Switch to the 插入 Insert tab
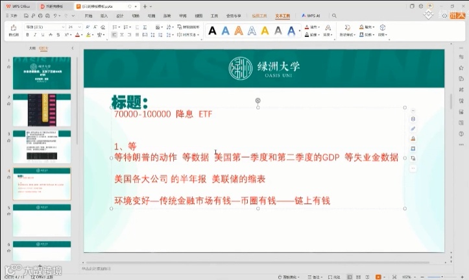The height and width of the screenshot is (280, 469). tap(104, 16)
